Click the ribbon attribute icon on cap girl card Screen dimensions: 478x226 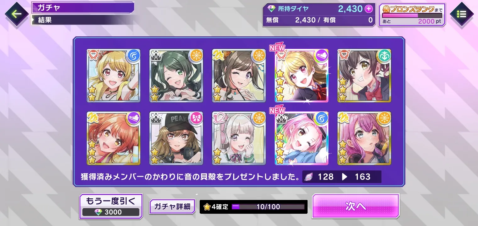(196, 118)
